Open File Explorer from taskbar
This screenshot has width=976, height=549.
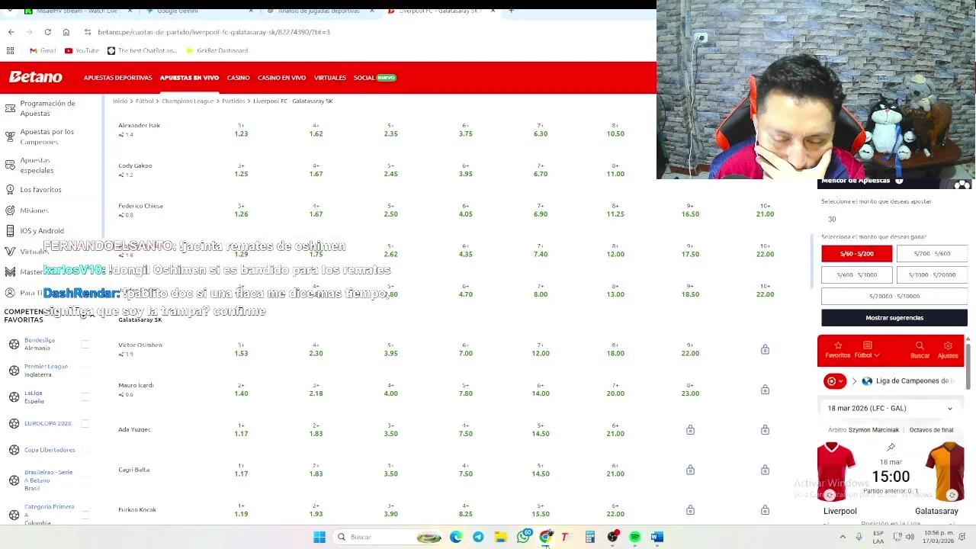(x=500, y=537)
